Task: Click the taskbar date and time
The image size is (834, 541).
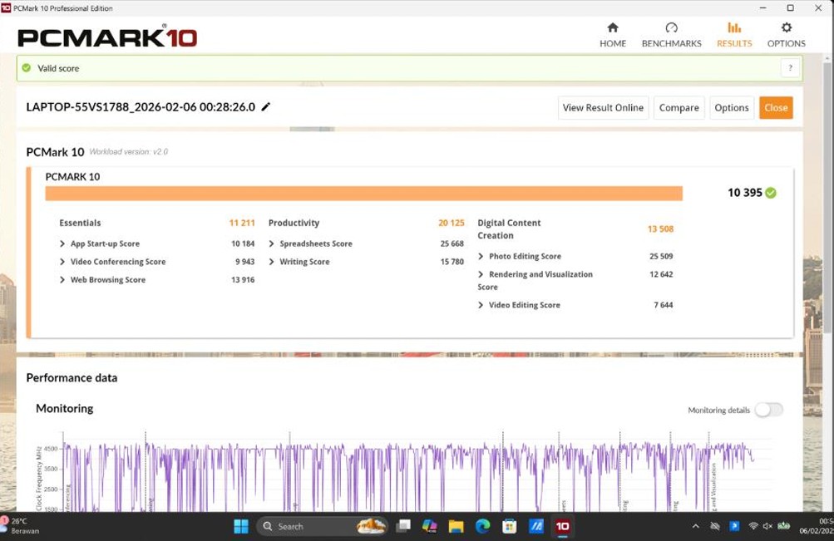Action: 816,526
